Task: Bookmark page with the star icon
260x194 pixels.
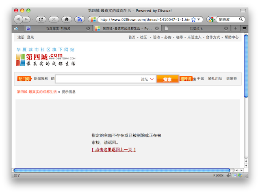Action: click(194, 19)
